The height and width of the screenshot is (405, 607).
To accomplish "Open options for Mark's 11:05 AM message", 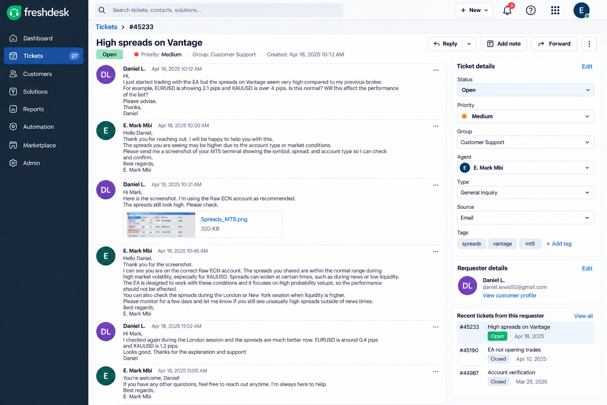I will [x=436, y=371].
